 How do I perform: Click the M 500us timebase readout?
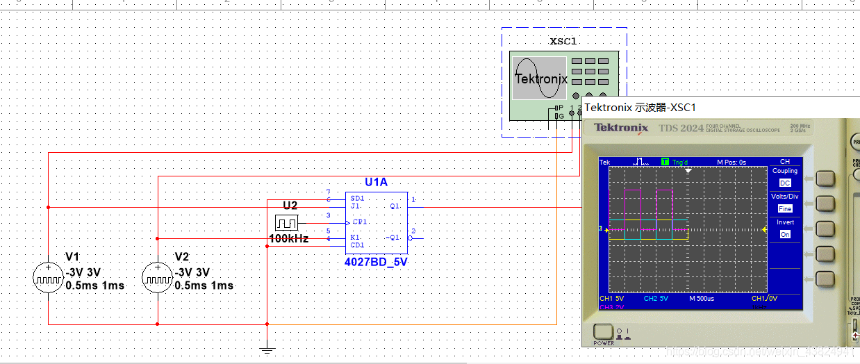pos(703,299)
